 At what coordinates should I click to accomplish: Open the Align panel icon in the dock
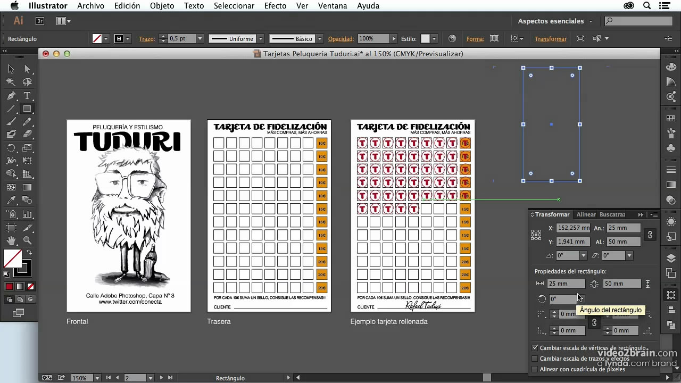click(x=671, y=310)
